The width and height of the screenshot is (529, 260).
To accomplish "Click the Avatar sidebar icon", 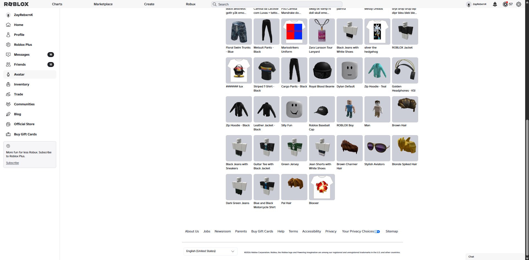I will (8, 74).
